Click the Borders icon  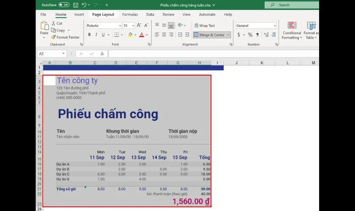[x=117, y=35]
